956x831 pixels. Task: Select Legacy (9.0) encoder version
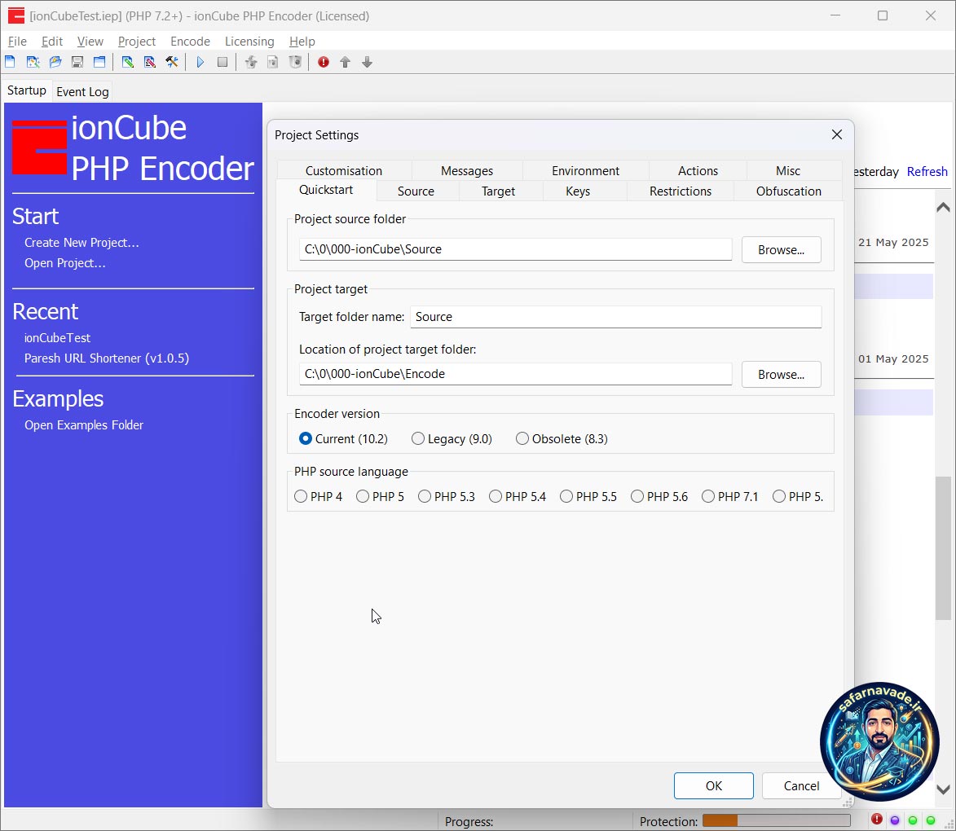pyautogui.click(x=452, y=438)
